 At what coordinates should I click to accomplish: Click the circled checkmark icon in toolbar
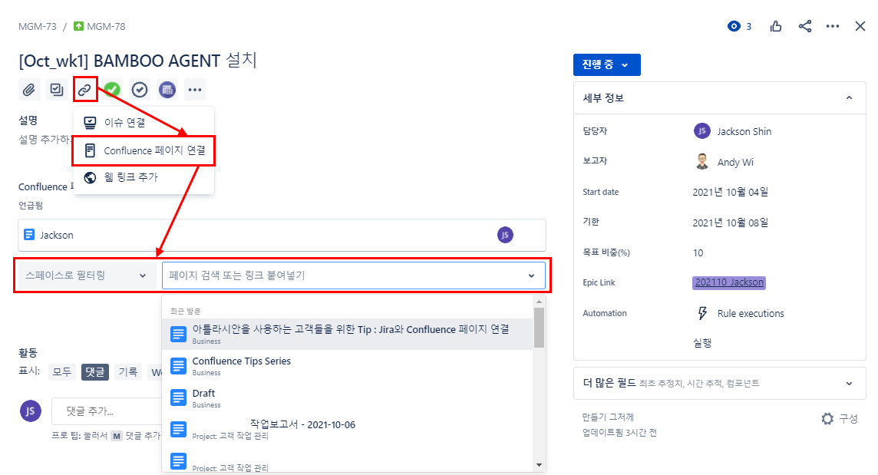pos(140,90)
